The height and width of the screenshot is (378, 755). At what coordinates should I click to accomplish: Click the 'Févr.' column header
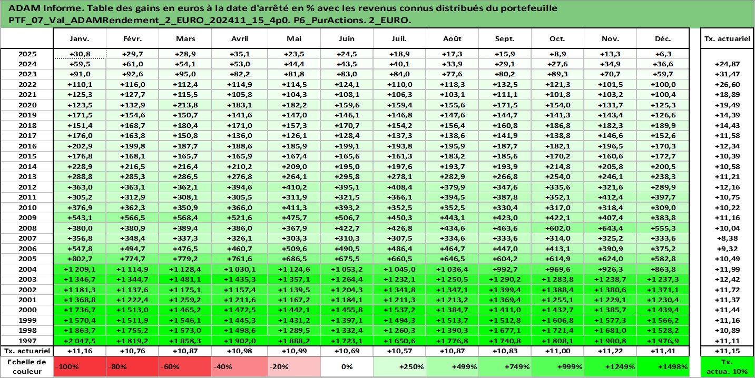pyautogui.click(x=133, y=39)
